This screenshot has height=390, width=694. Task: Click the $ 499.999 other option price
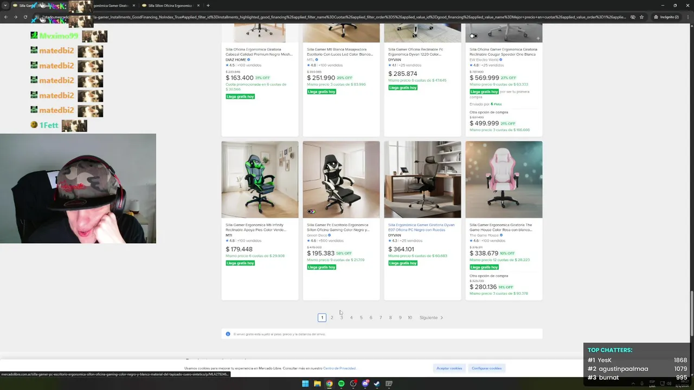pyautogui.click(x=484, y=123)
